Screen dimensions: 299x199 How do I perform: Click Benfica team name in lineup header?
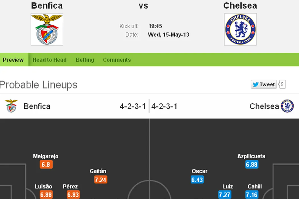pos(37,106)
